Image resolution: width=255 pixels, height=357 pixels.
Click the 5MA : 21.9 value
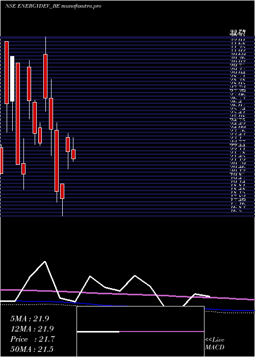[x=30, y=319]
